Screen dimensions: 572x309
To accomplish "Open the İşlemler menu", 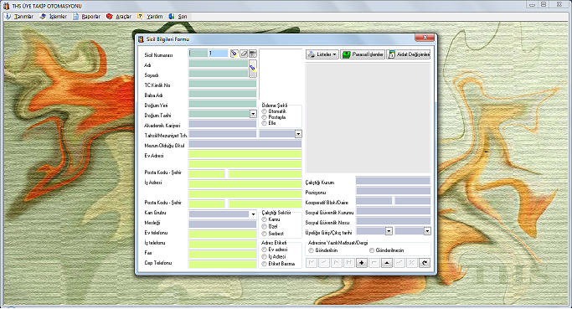I will (x=54, y=17).
